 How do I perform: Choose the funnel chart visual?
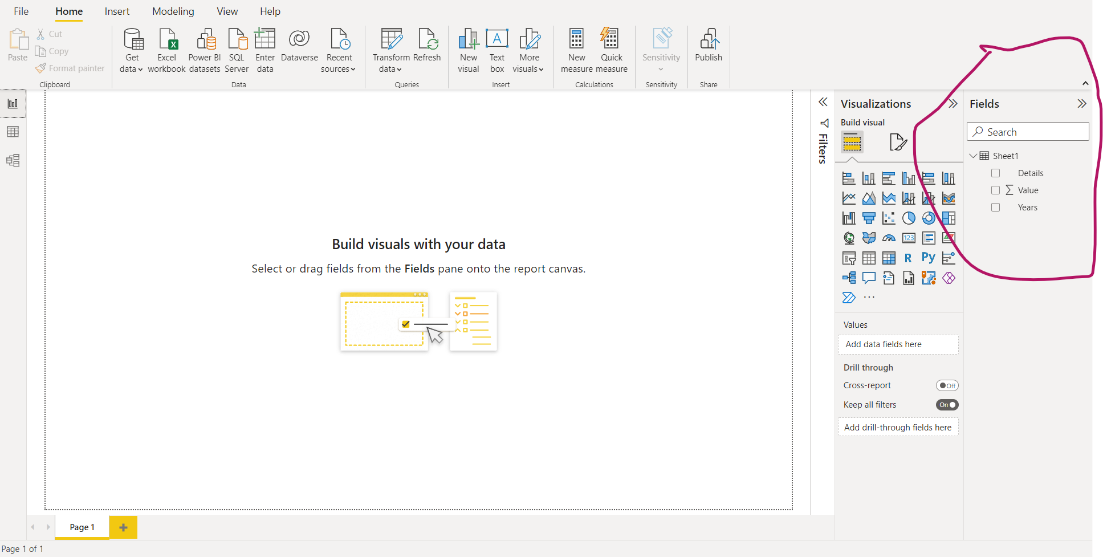[869, 218]
